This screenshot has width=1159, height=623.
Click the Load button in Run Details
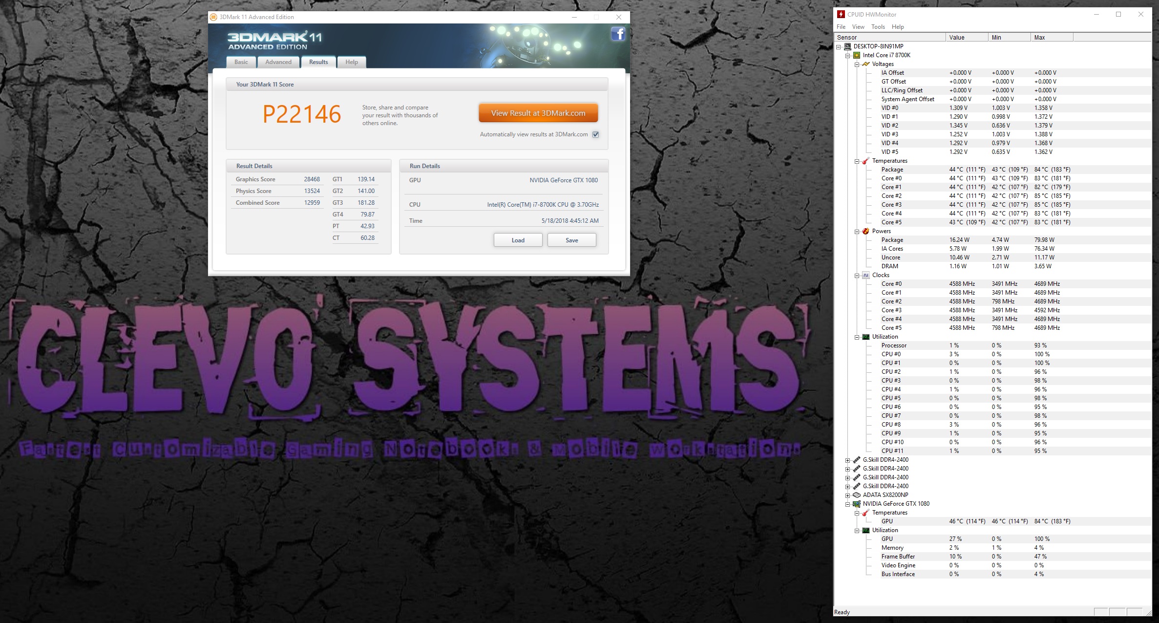tap(518, 240)
